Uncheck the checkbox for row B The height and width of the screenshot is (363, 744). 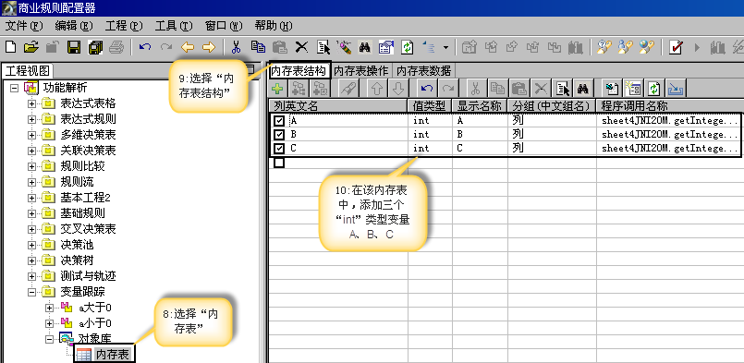(279, 135)
